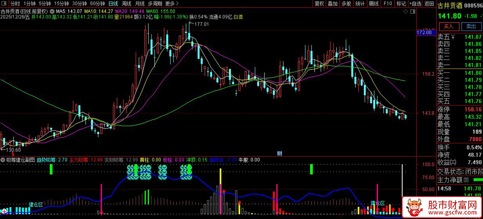Click the yen symbol beside 卖五

[453, 37]
